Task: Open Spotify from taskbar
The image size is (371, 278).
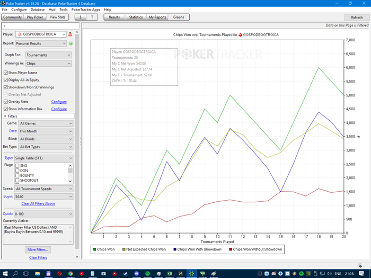Action: click(x=148, y=274)
